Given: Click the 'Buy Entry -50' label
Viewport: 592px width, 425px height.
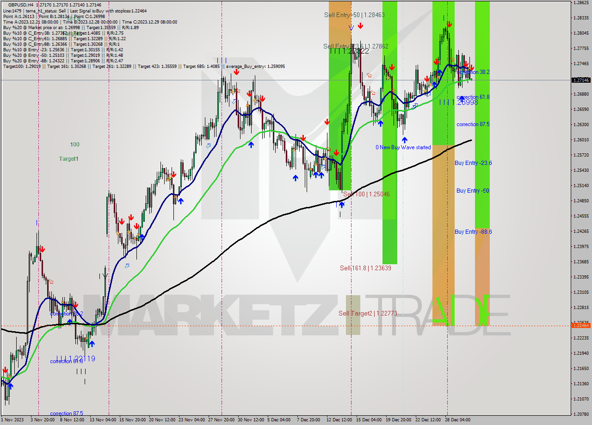Looking at the screenshot, I should point(473,190).
